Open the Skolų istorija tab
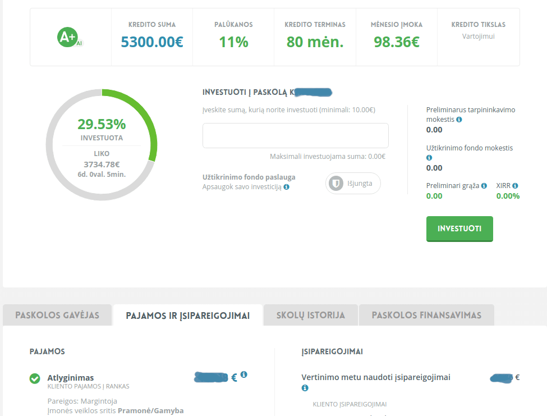The image size is (547, 416). point(310,315)
